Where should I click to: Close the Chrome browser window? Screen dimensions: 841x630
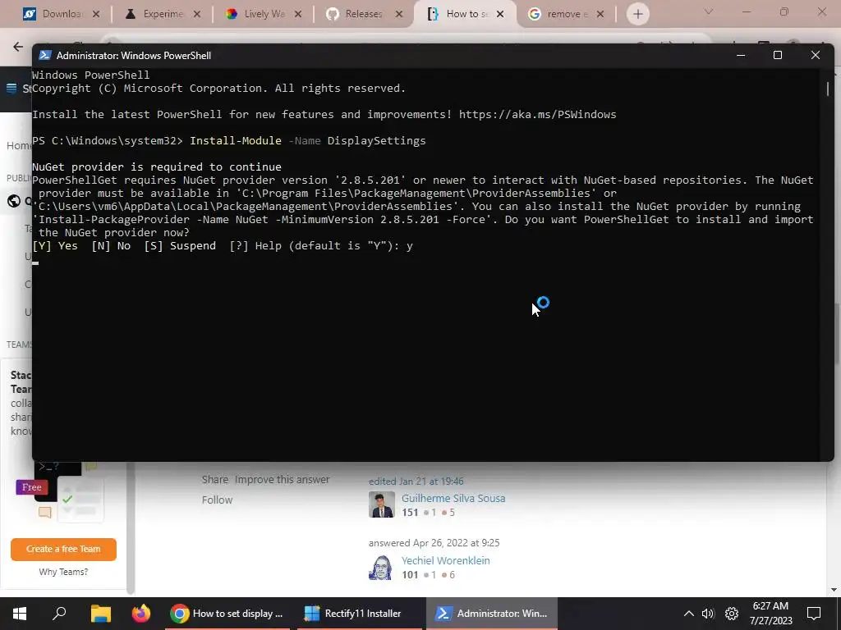(821, 11)
